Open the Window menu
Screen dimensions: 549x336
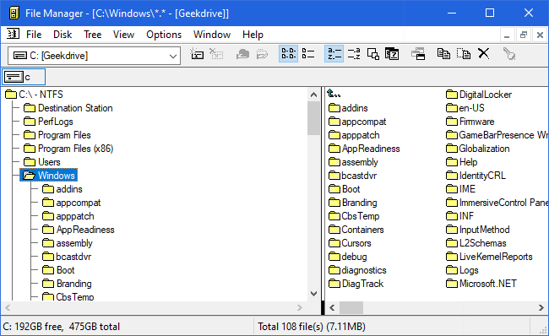click(212, 35)
